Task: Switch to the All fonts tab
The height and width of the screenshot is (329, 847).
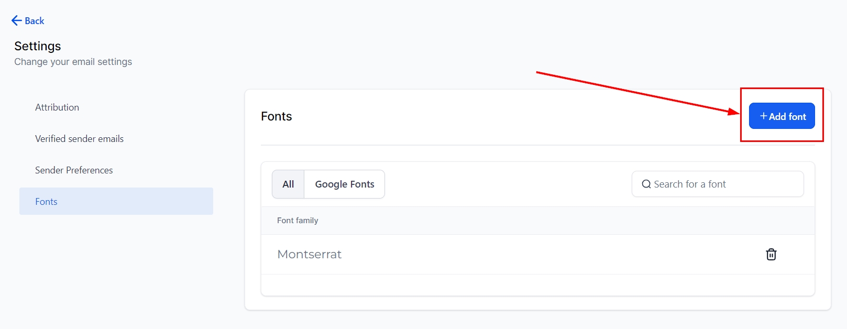Action: tap(288, 184)
